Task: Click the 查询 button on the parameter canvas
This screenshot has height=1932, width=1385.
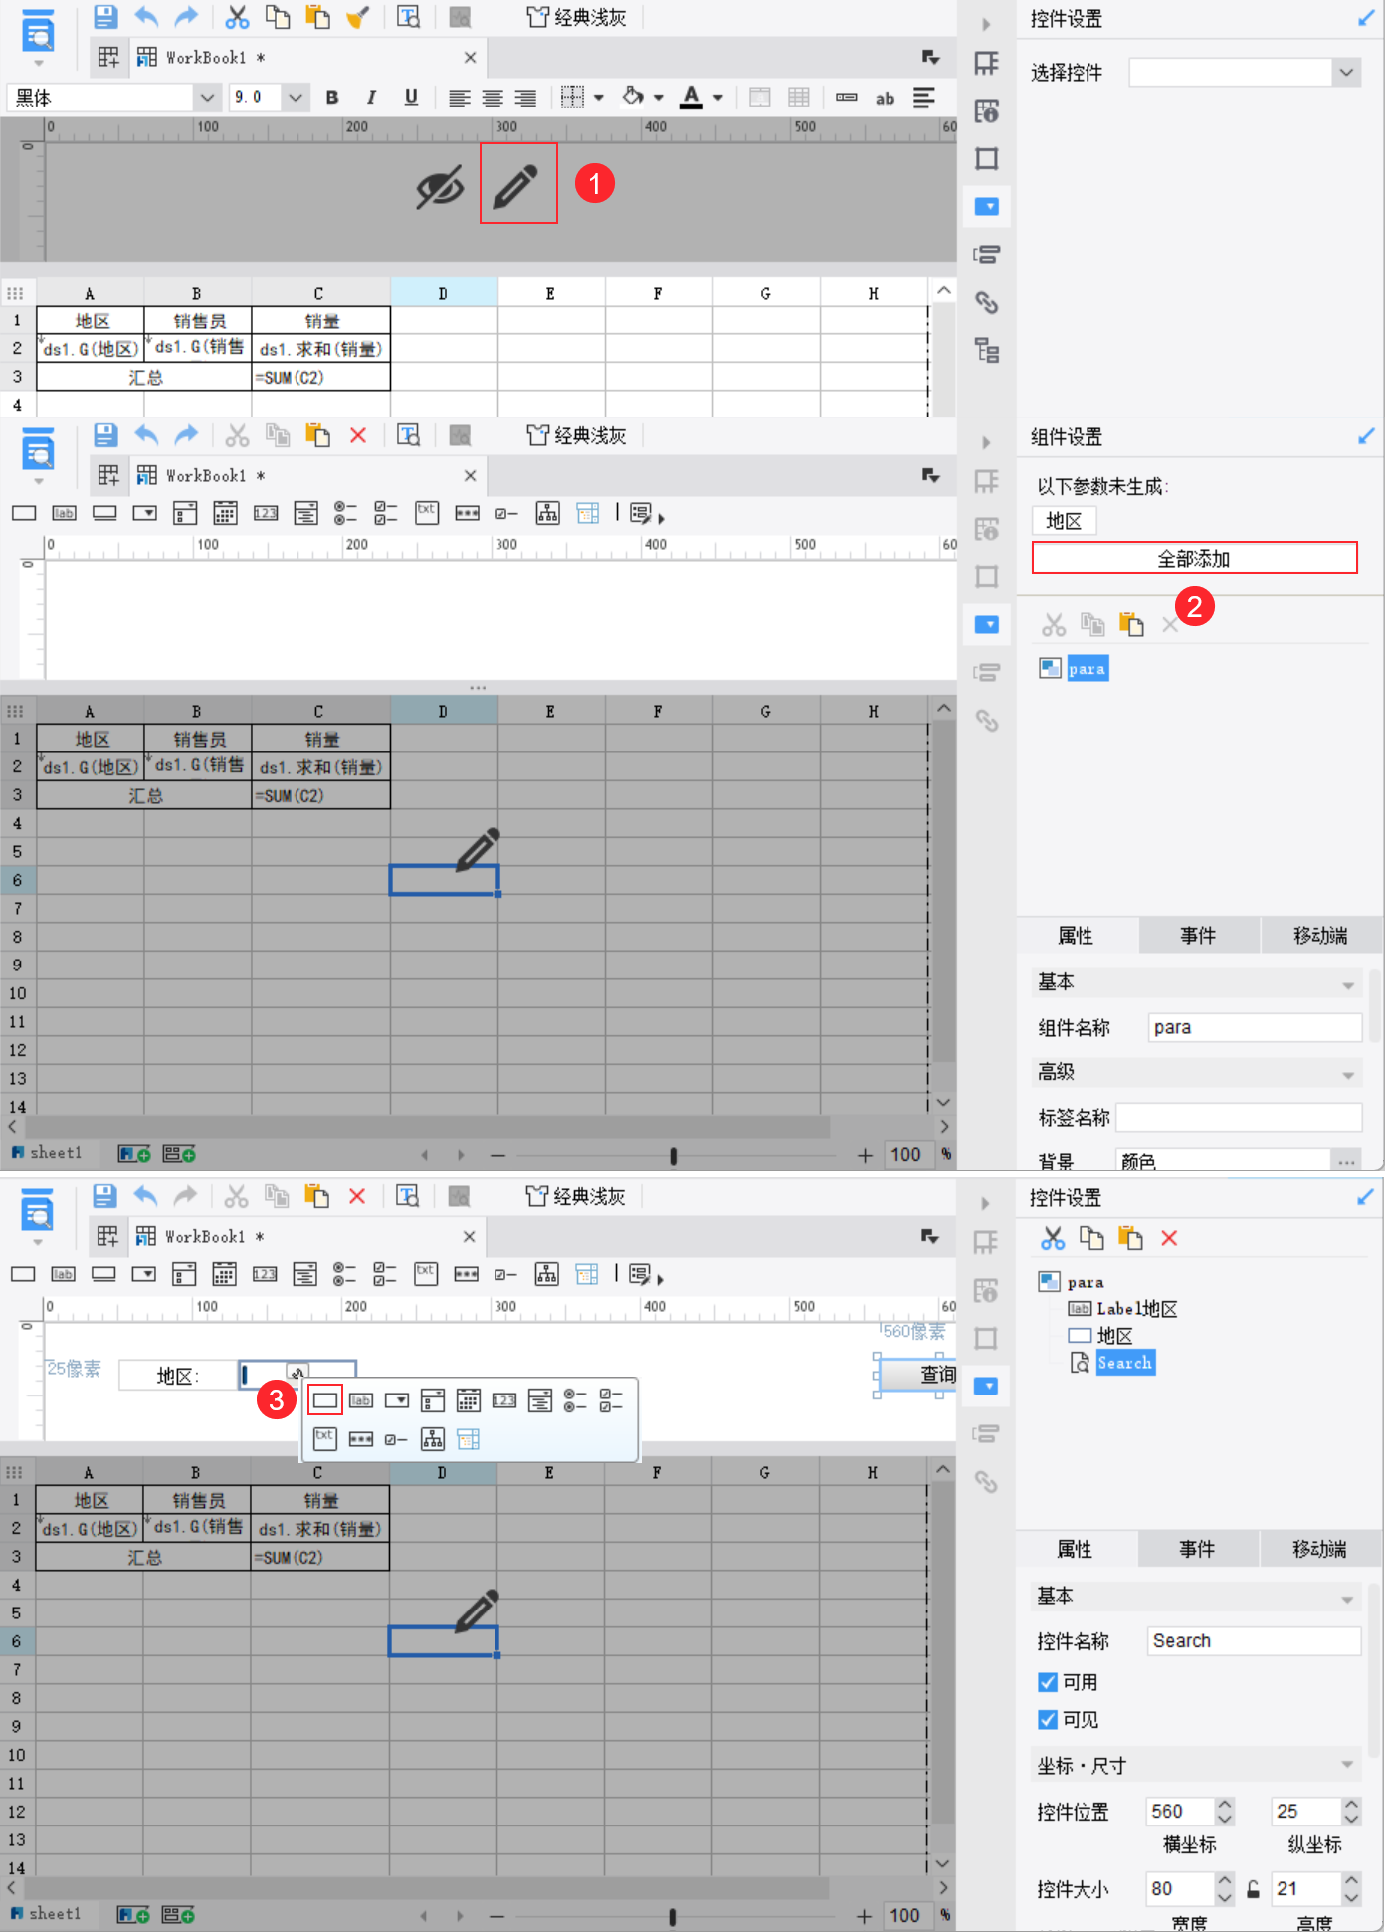Action: (917, 1375)
